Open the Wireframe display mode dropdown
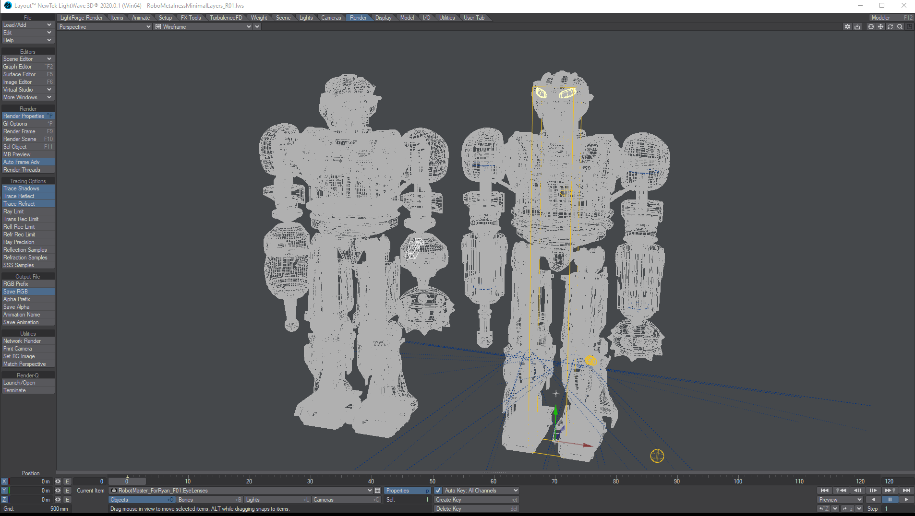 coord(249,27)
